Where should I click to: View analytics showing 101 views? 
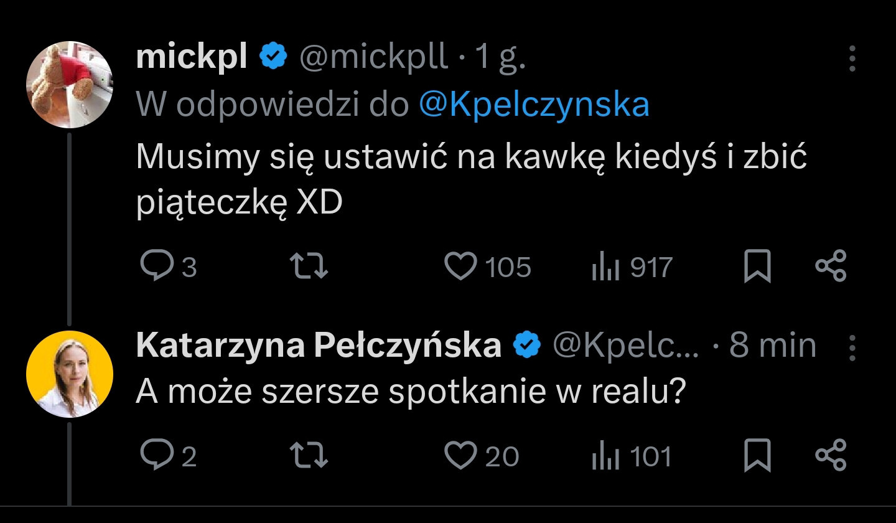coord(602,456)
